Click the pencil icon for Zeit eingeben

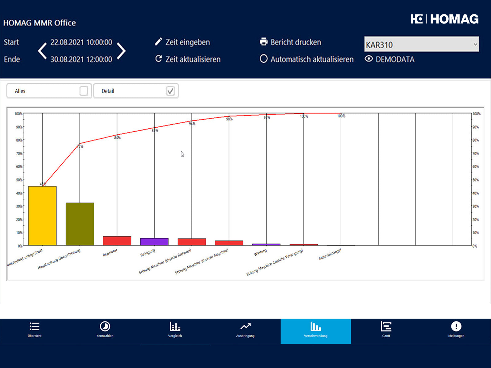click(x=158, y=42)
